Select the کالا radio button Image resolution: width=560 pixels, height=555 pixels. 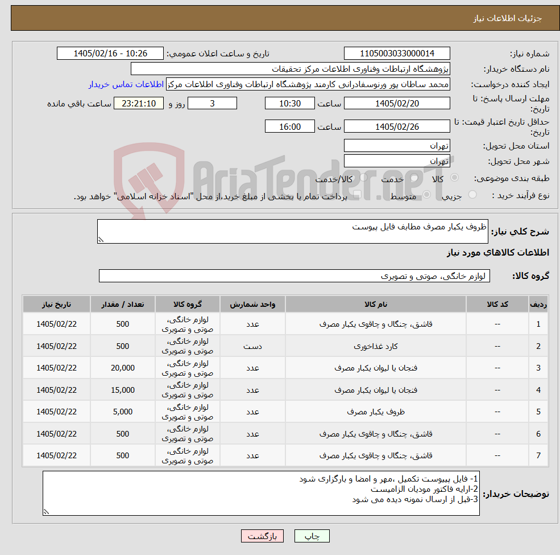[x=455, y=178]
